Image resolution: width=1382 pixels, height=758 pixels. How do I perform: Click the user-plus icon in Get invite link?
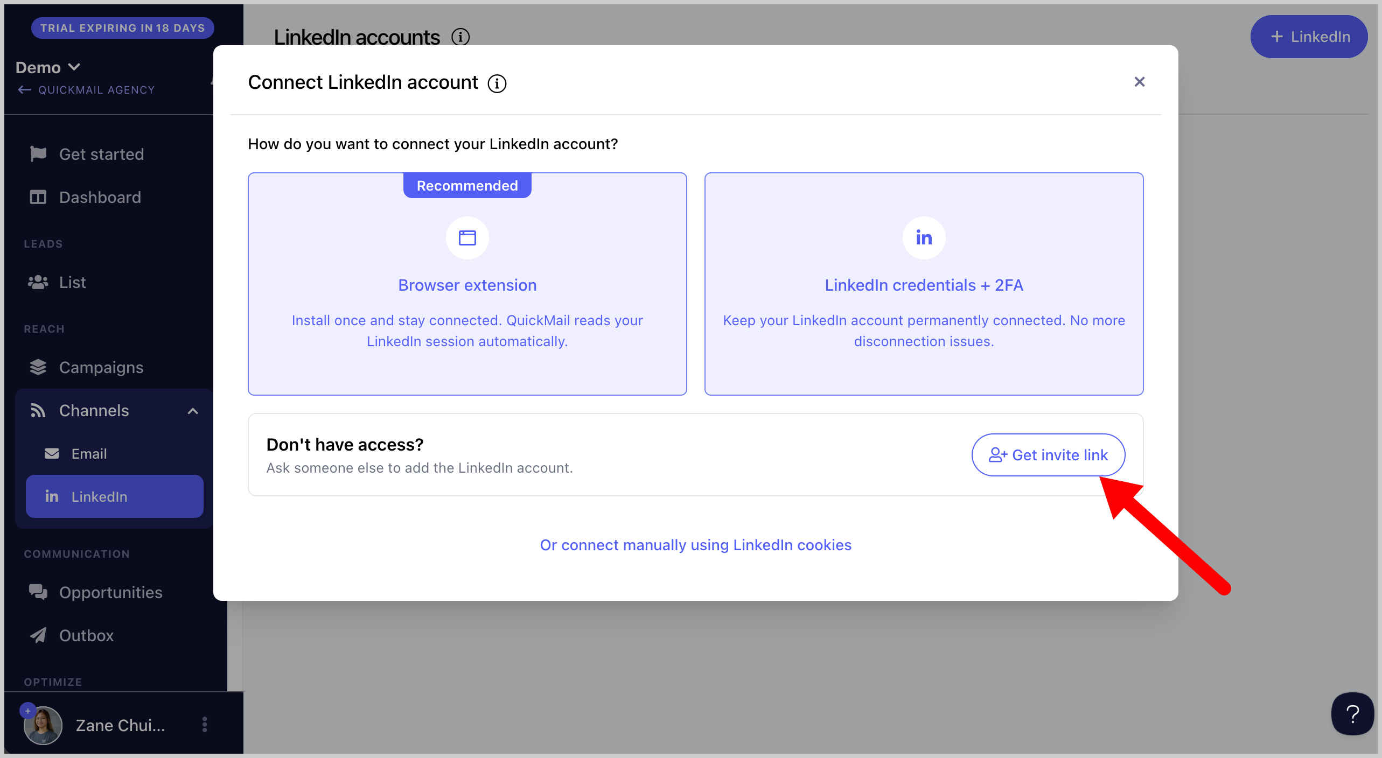(997, 455)
